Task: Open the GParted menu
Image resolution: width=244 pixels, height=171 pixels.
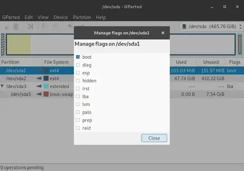Action: (11, 17)
